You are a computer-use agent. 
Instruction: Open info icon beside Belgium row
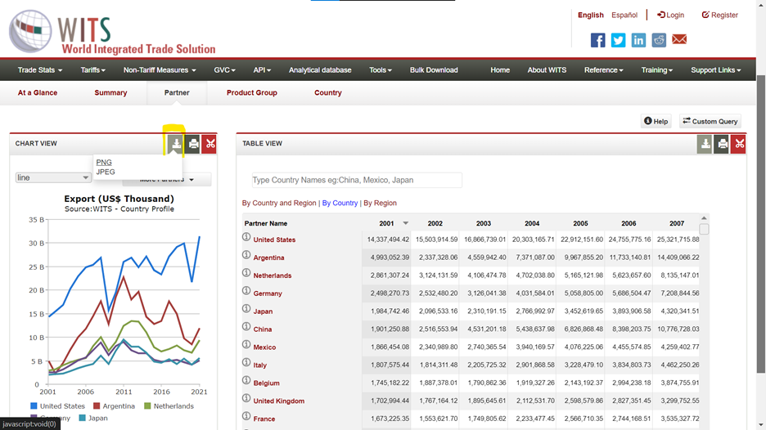tap(246, 380)
